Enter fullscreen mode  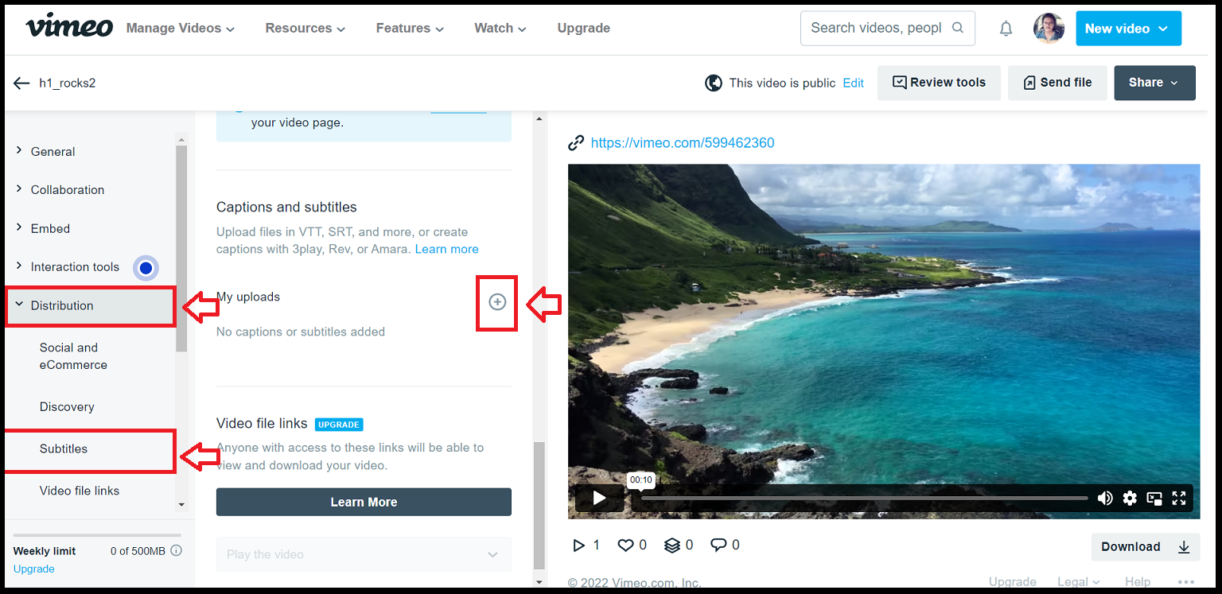pos(1179,498)
